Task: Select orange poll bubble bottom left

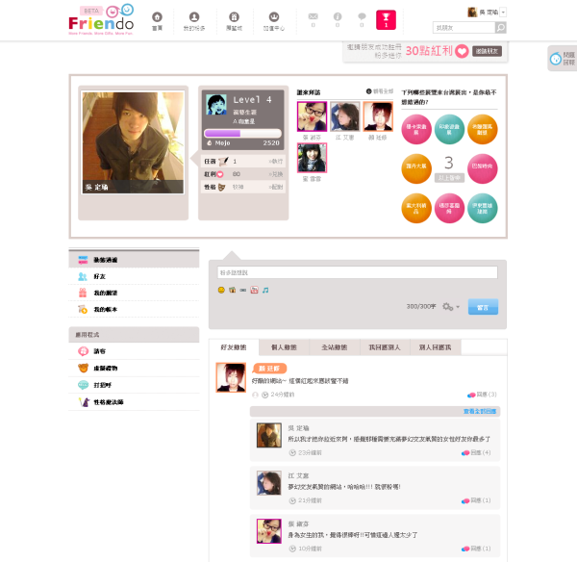Action: click(416, 208)
